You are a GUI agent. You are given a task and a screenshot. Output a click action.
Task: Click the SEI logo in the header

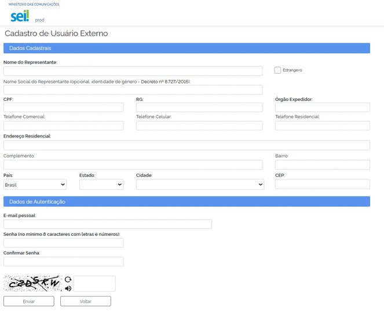(x=19, y=16)
